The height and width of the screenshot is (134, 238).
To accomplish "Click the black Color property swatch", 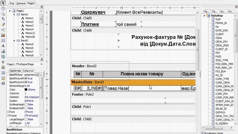I will (26, 89).
